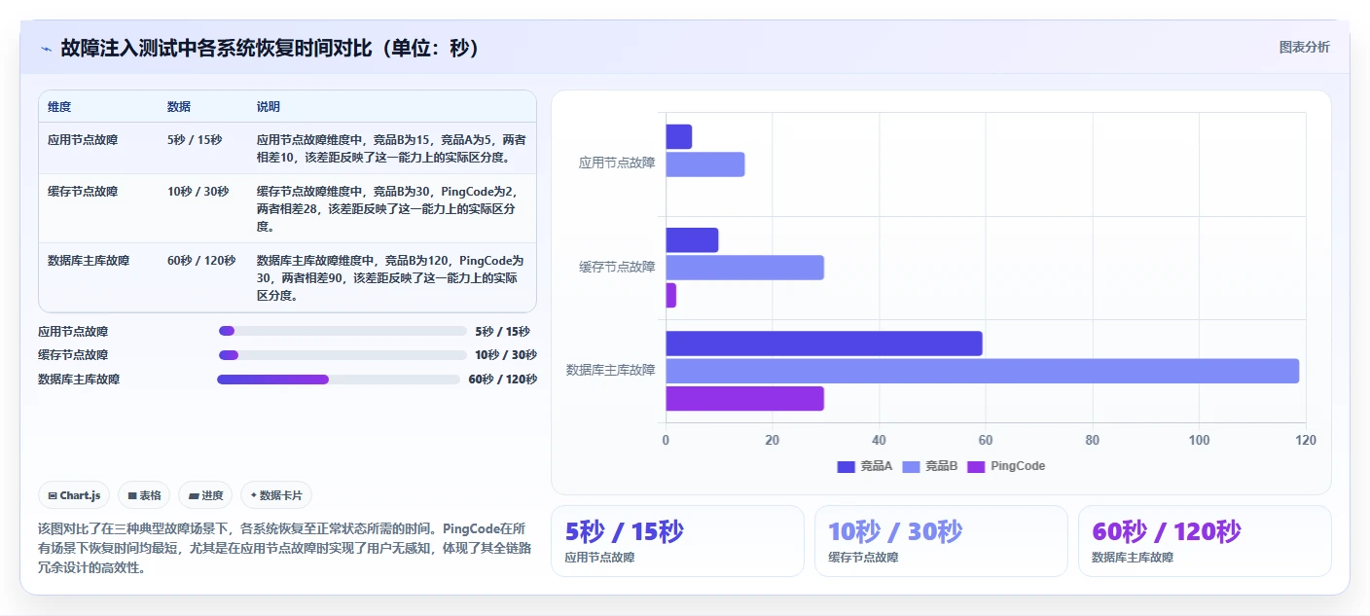Toggle the PingCode legend entry

[1007, 466]
